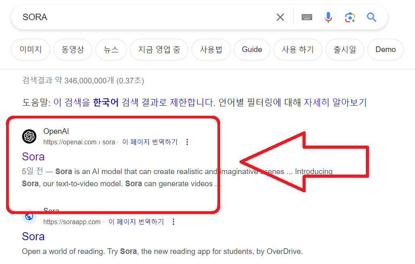
Task: Click the OverDrive reading app description
Action: click(162, 251)
